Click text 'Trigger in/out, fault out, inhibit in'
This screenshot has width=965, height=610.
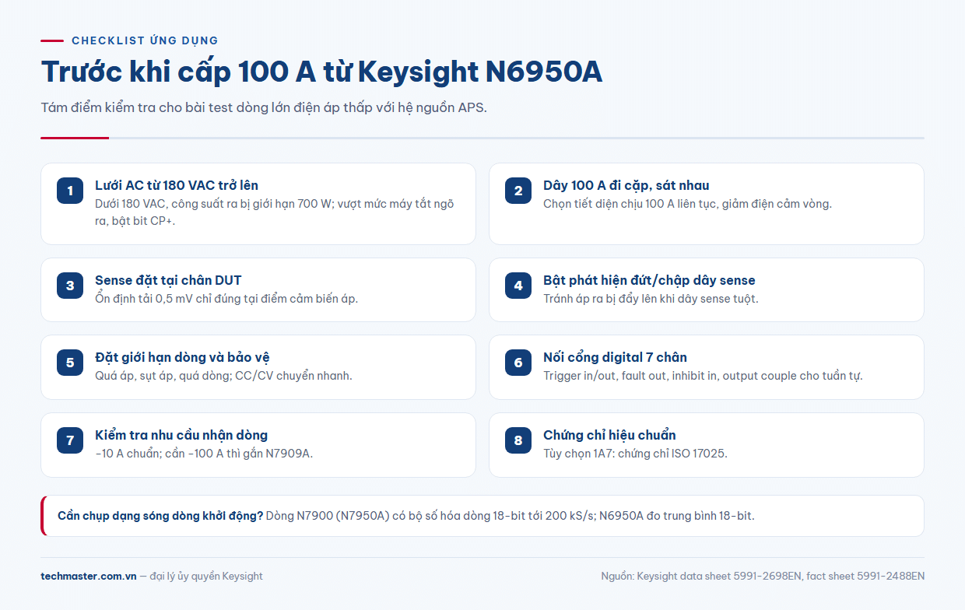point(630,376)
